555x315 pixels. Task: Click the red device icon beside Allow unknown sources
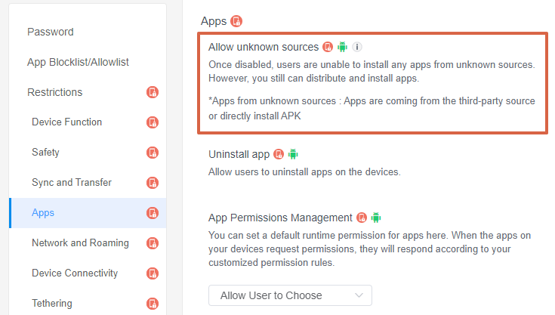(328, 47)
